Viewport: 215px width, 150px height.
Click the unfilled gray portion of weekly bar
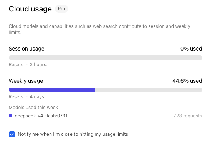tap(149, 90)
